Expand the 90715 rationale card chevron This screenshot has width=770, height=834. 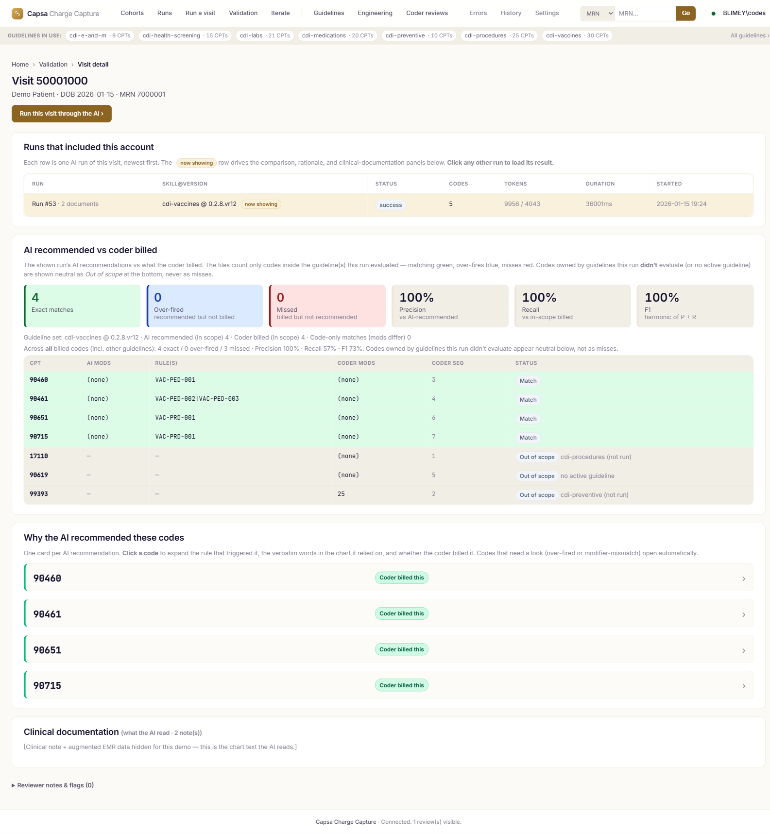(744, 686)
